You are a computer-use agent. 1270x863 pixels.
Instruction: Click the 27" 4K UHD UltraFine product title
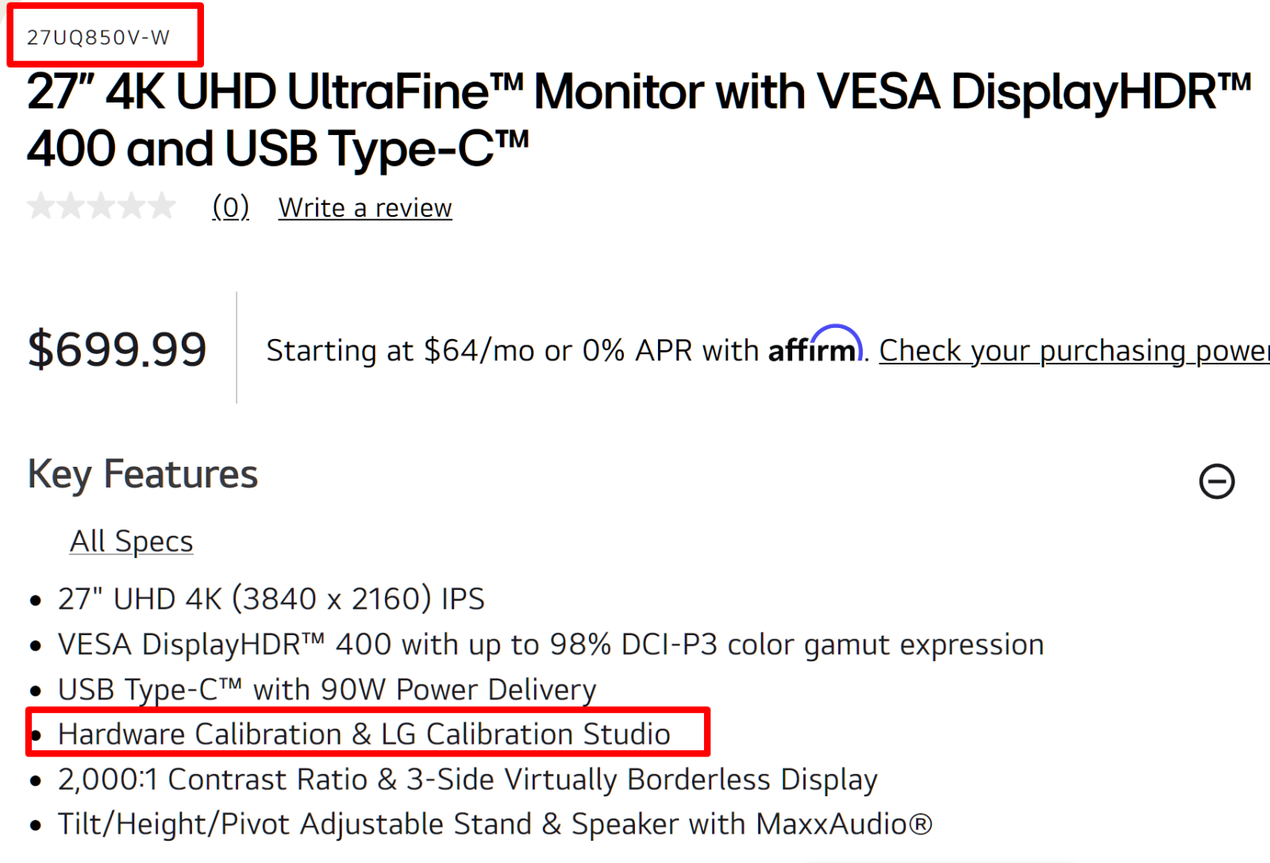639,120
